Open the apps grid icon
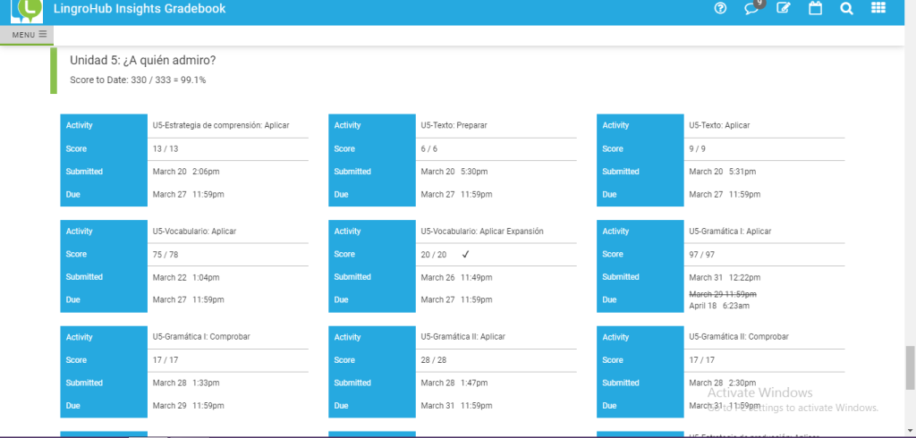The height and width of the screenshot is (438, 916). point(878,7)
